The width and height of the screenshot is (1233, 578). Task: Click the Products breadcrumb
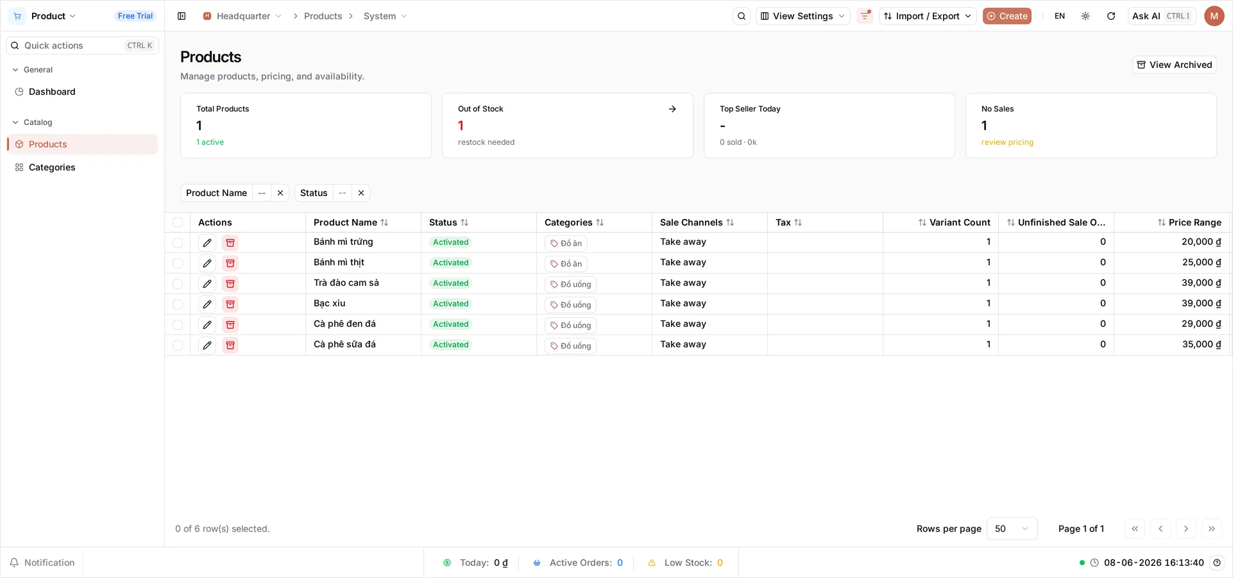[x=323, y=16]
